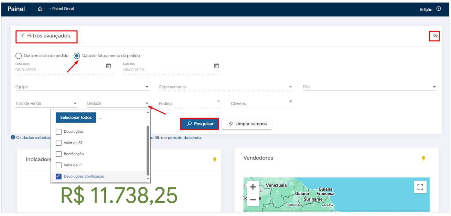
Task: Check the Devoluções checkbox
Action: tap(58, 132)
